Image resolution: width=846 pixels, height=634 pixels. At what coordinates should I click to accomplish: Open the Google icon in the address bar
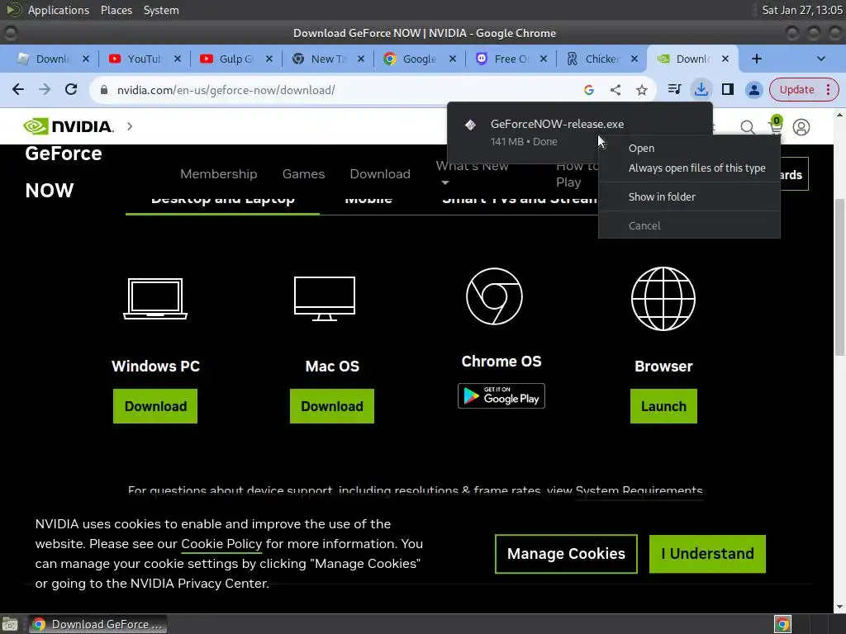(x=588, y=90)
